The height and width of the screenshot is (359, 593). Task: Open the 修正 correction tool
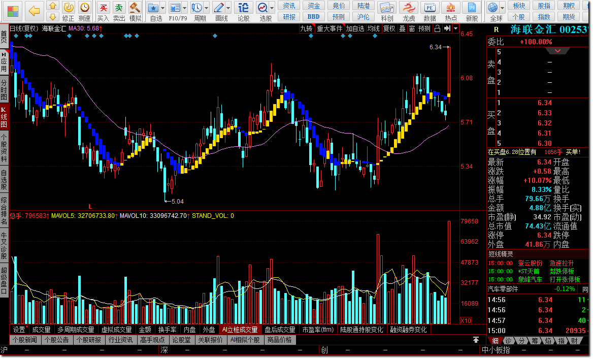pyautogui.click(x=69, y=11)
